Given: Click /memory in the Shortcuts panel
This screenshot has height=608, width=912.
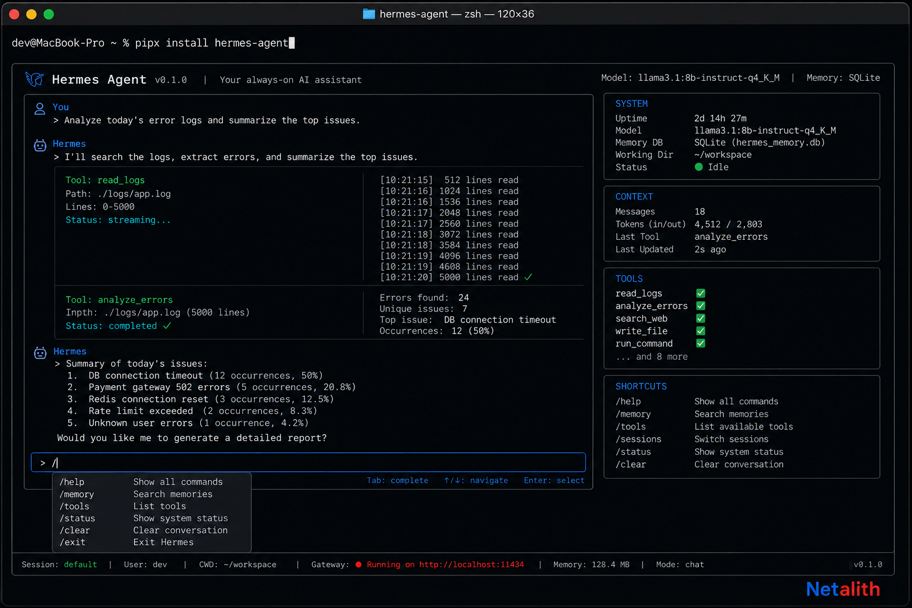Looking at the screenshot, I should point(633,414).
